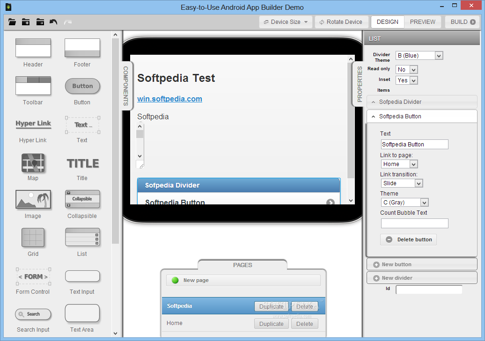Click the Id input field

tap(429, 290)
